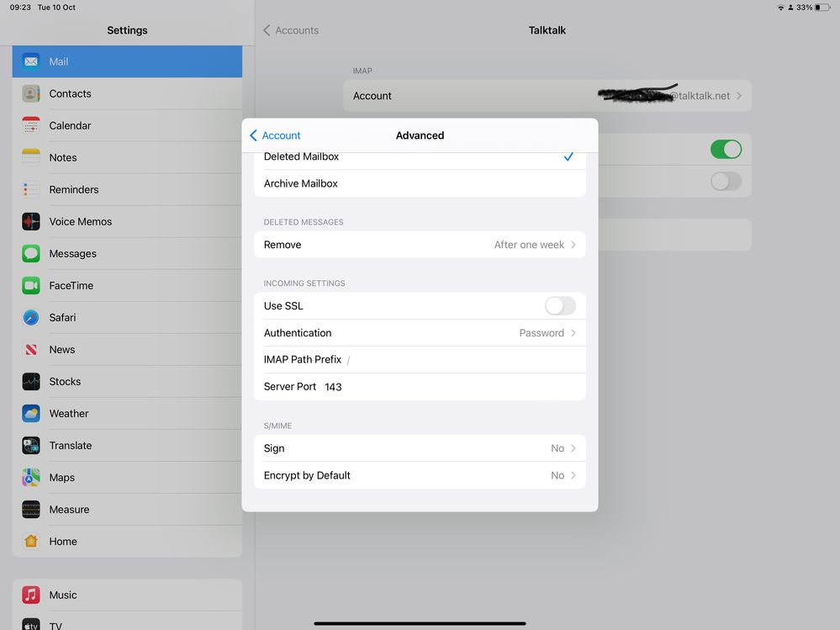Open the Mail settings icon
Viewport: 840px width, 630px height.
31,61
